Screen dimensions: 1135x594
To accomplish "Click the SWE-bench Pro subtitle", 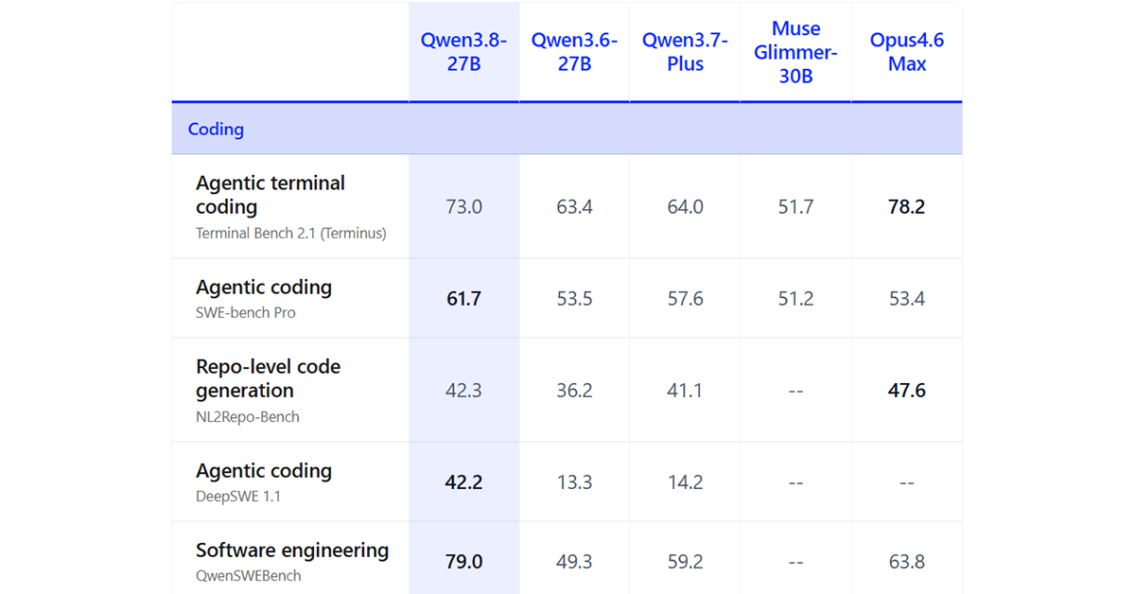I will click(246, 312).
